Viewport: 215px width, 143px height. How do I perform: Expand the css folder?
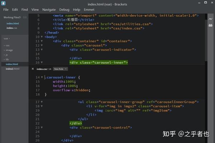point(6,45)
